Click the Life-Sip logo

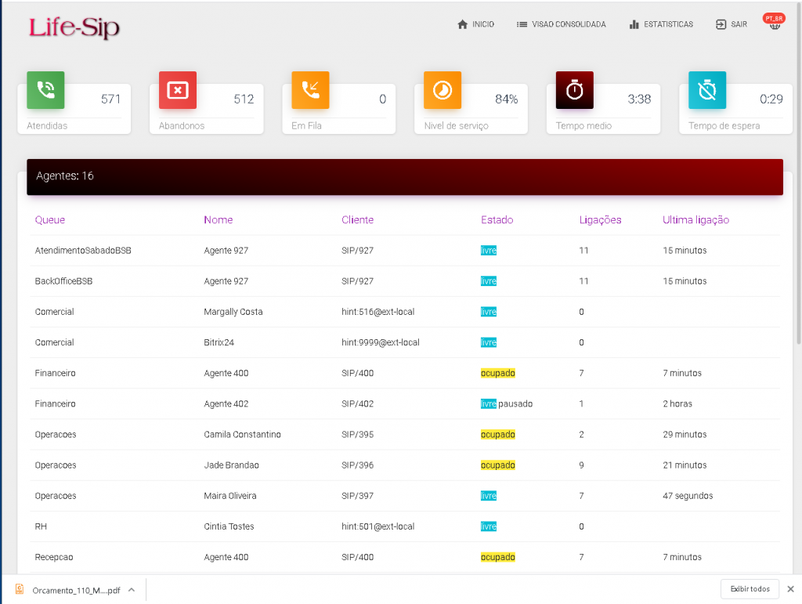[74, 28]
